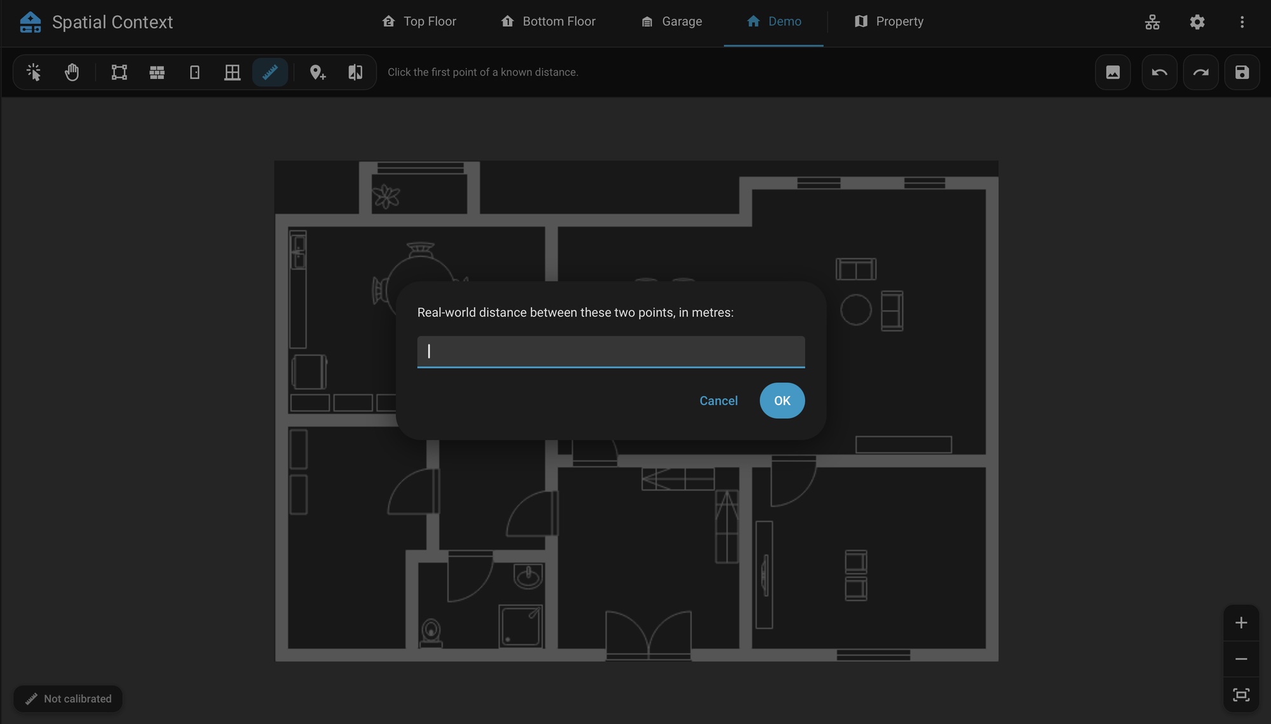Image resolution: width=1271 pixels, height=724 pixels.
Task: Switch to the Top Floor tab
Action: (x=419, y=22)
